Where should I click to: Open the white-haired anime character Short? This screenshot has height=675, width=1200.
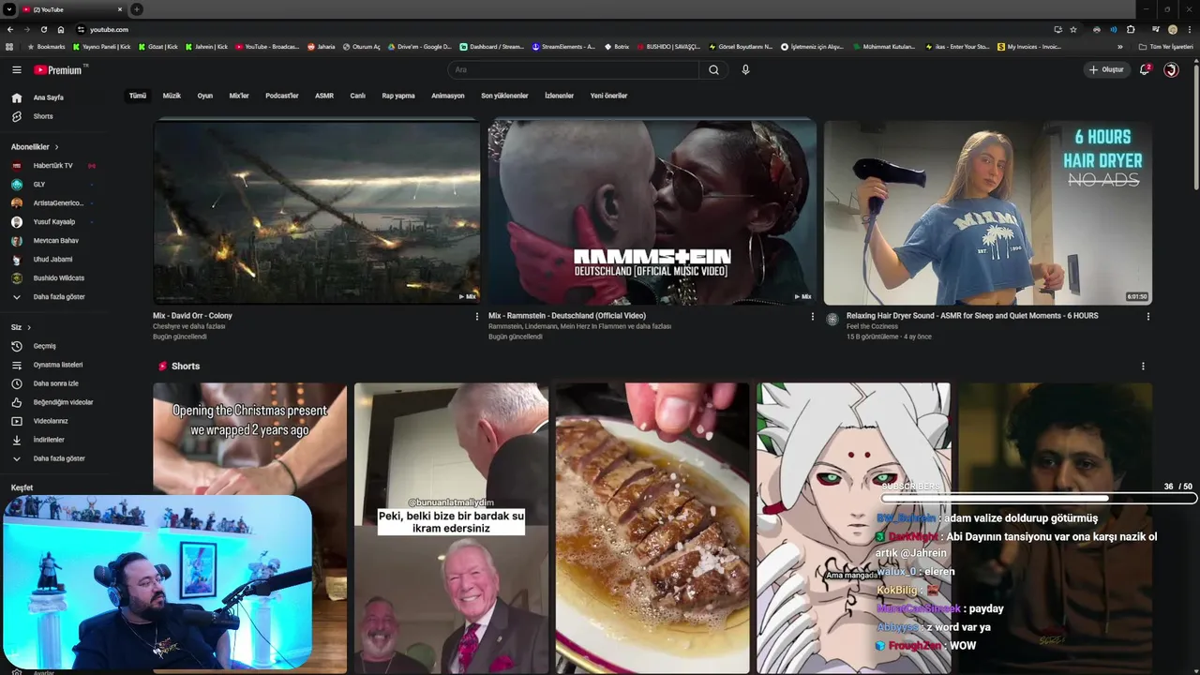tap(854, 528)
